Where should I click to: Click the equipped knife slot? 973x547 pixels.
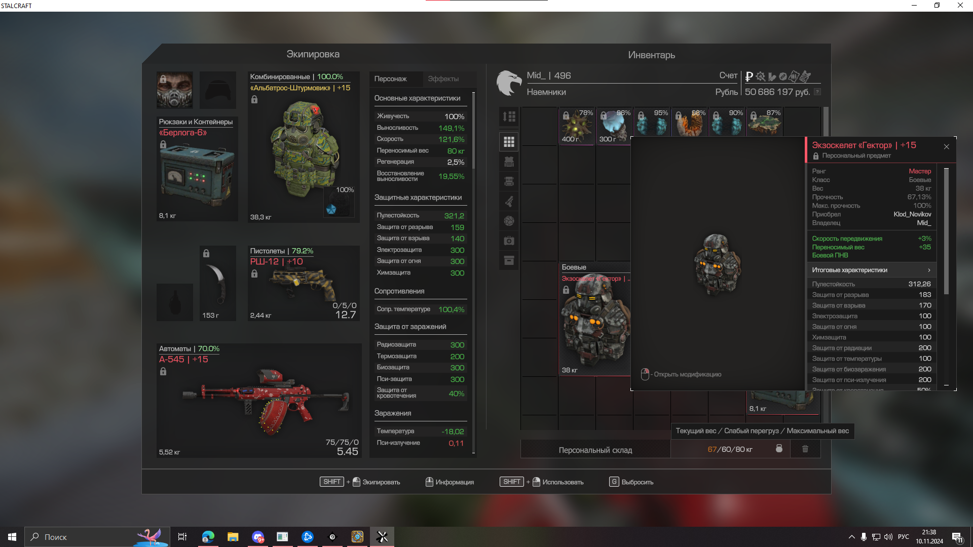(218, 283)
